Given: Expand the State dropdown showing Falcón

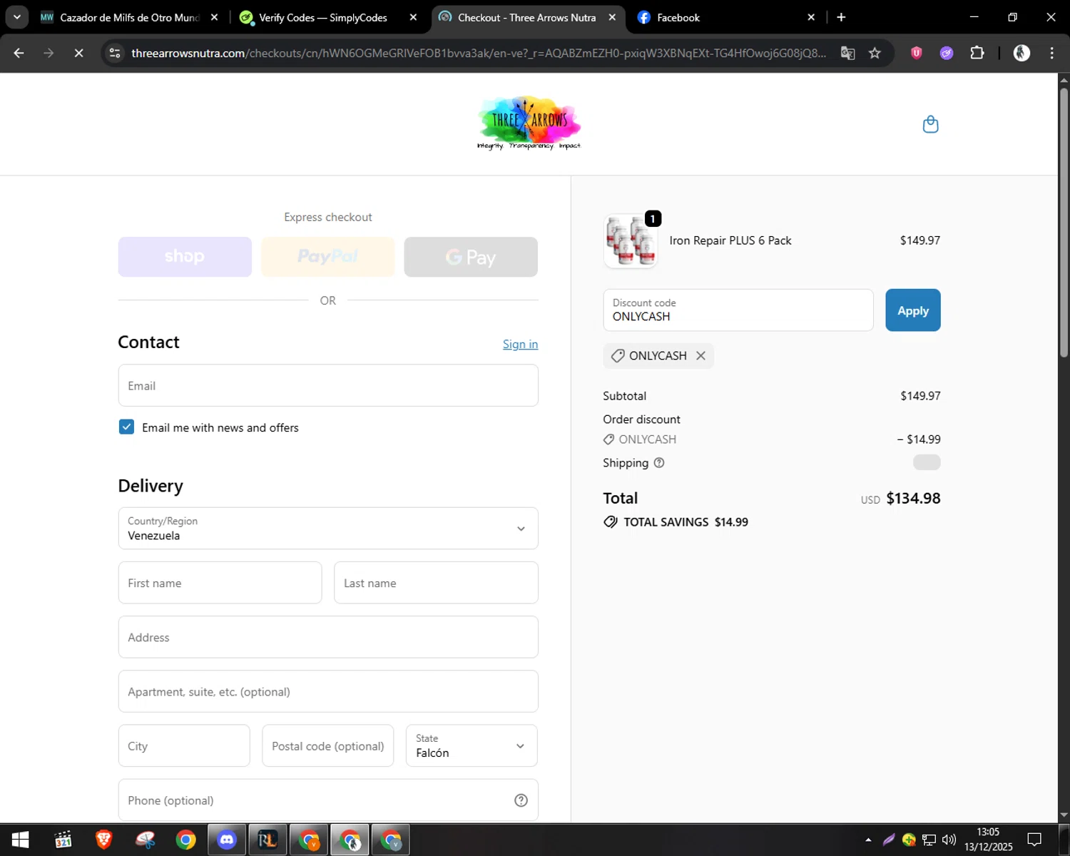Looking at the screenshot, I should click(x=472, y=745).
